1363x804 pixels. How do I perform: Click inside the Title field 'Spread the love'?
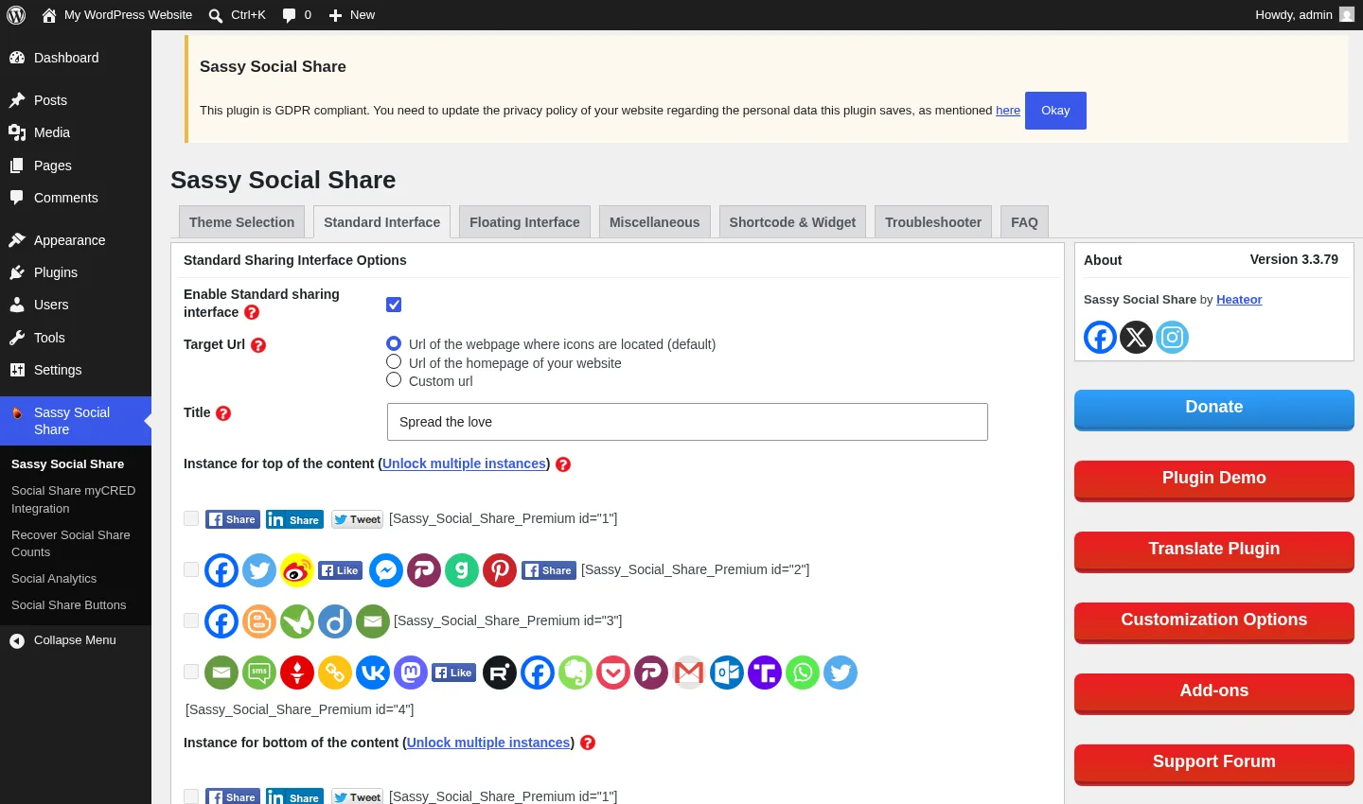point(687,422)
